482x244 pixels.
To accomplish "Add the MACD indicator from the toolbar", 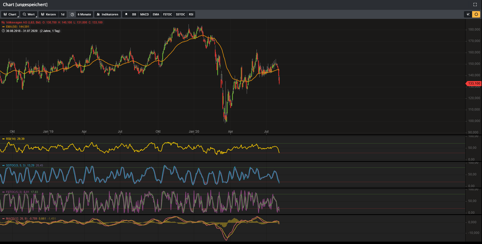I will point(144,14).
